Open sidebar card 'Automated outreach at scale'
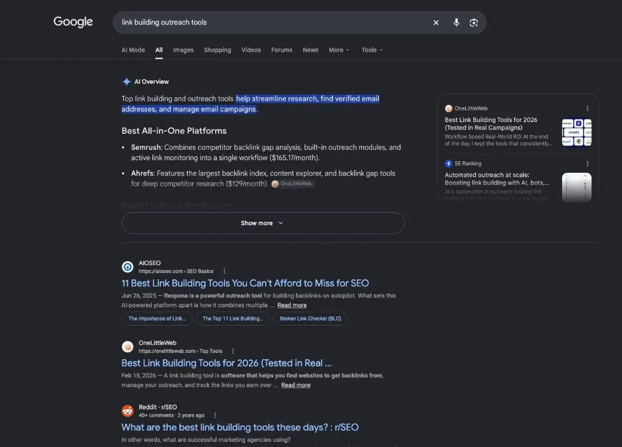The image size is (622, 447). click(497, 179)
